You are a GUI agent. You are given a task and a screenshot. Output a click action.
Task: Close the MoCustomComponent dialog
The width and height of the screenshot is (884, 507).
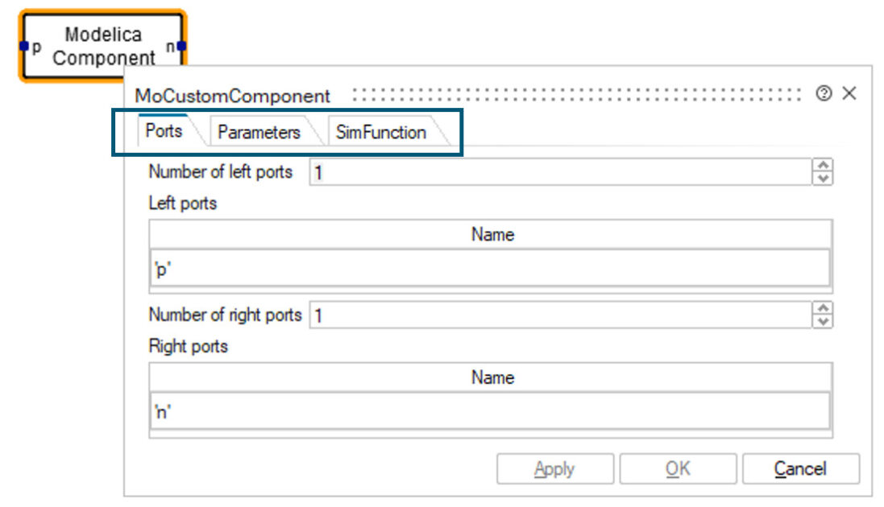pos(849,94)
